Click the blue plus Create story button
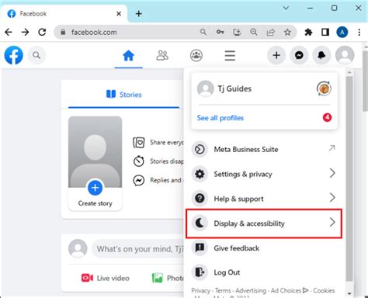Viewport: 368px width, 298px height. tap(95, 188)
